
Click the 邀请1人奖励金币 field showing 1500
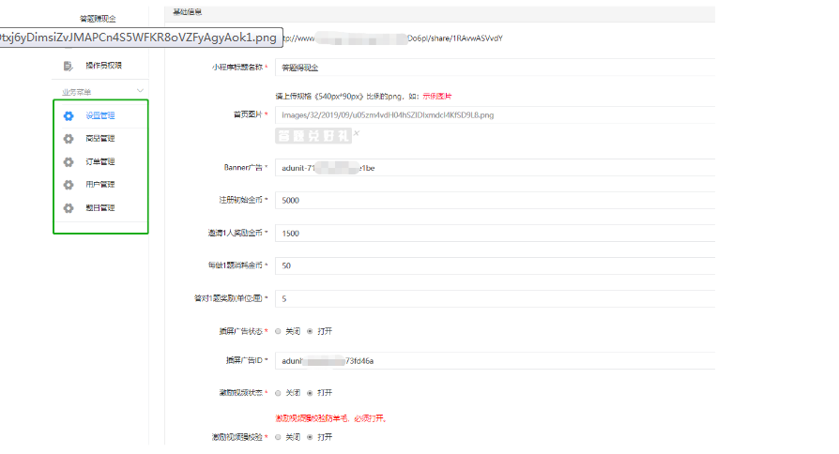(495, 234)
